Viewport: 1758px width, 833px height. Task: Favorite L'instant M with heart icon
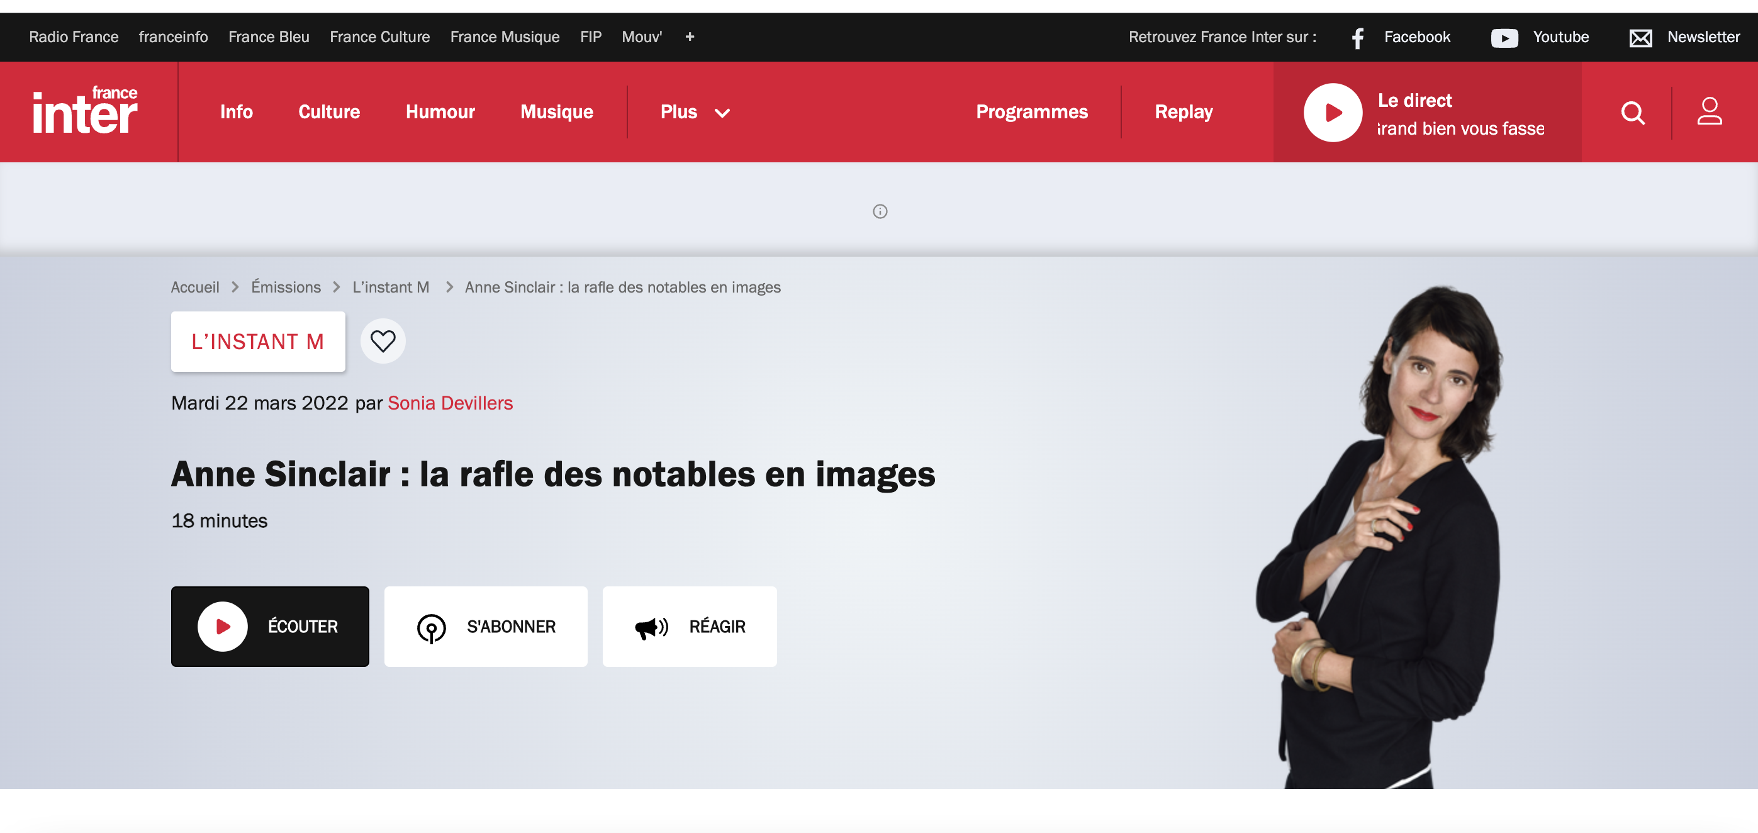[383, 341]
